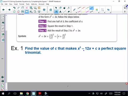Open the Insert menu

(16, 4)
